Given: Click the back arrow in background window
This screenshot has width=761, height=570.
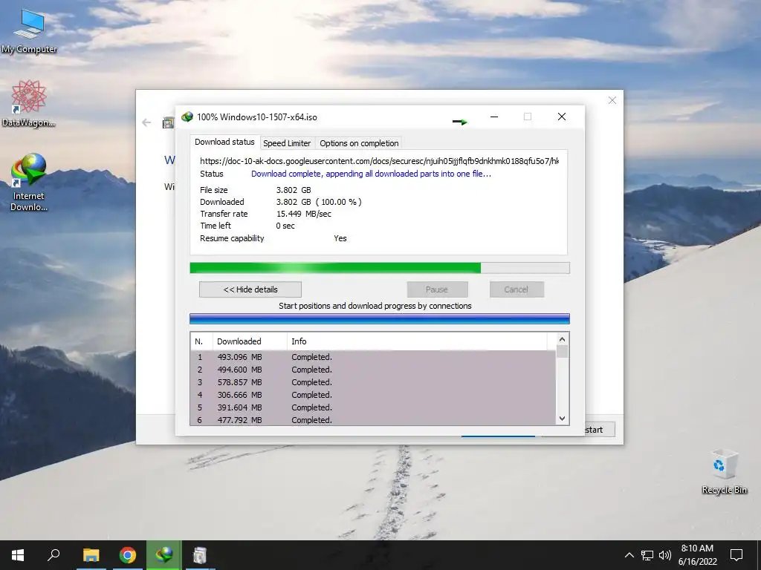Looking at the screenshot, I should [x=146, y=122].
